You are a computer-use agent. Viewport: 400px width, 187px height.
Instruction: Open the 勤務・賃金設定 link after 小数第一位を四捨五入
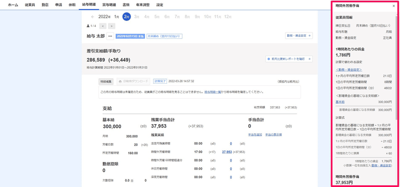pos(381,166)
